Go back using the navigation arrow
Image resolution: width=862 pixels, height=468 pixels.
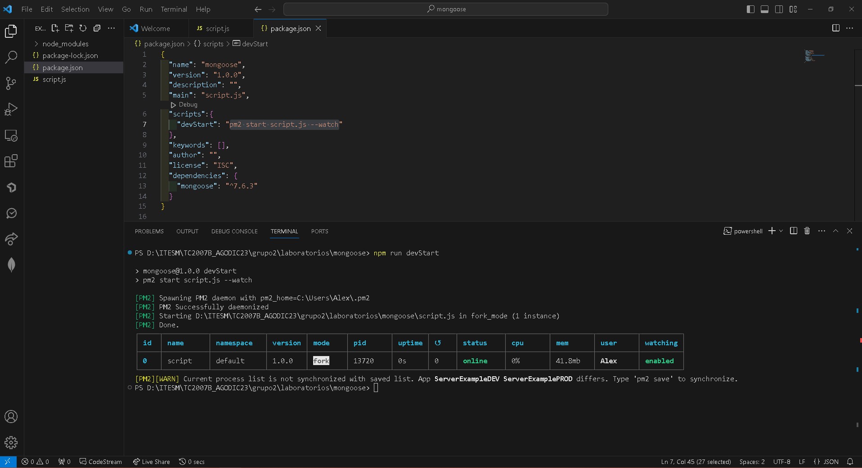pyautogui.click(x=258, y=9)
